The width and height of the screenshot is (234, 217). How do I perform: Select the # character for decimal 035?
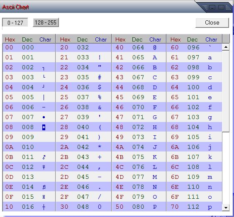point(100,77)
